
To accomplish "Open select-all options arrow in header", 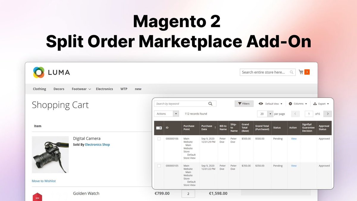I will (x=161, y=128).
